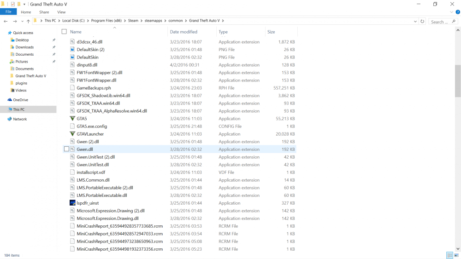461x259 pixels.
Task: Click 'This PC' breadcrumb in address bar
Action: coord(50,21)
